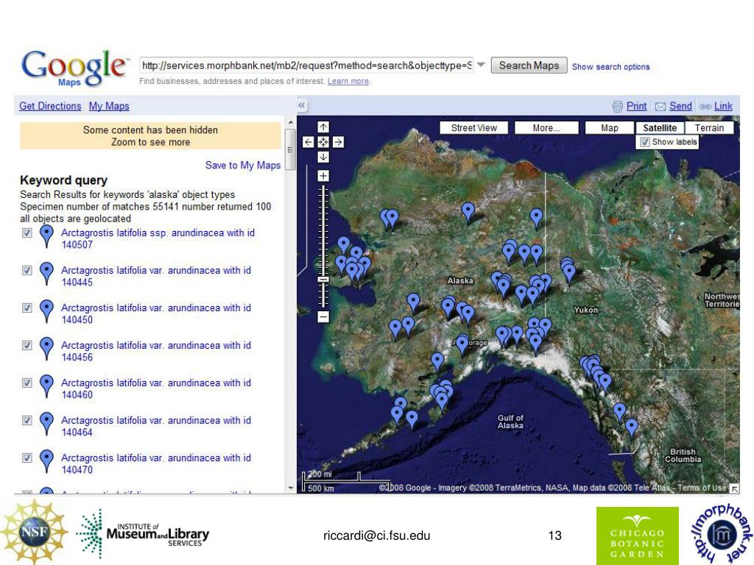
Task: Pan the map down with arrow
Action: [x=323, y=157]
